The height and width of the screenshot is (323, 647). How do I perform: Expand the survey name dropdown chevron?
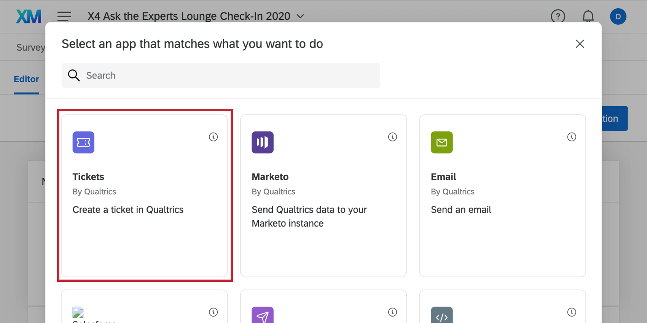tap(300, 17)
